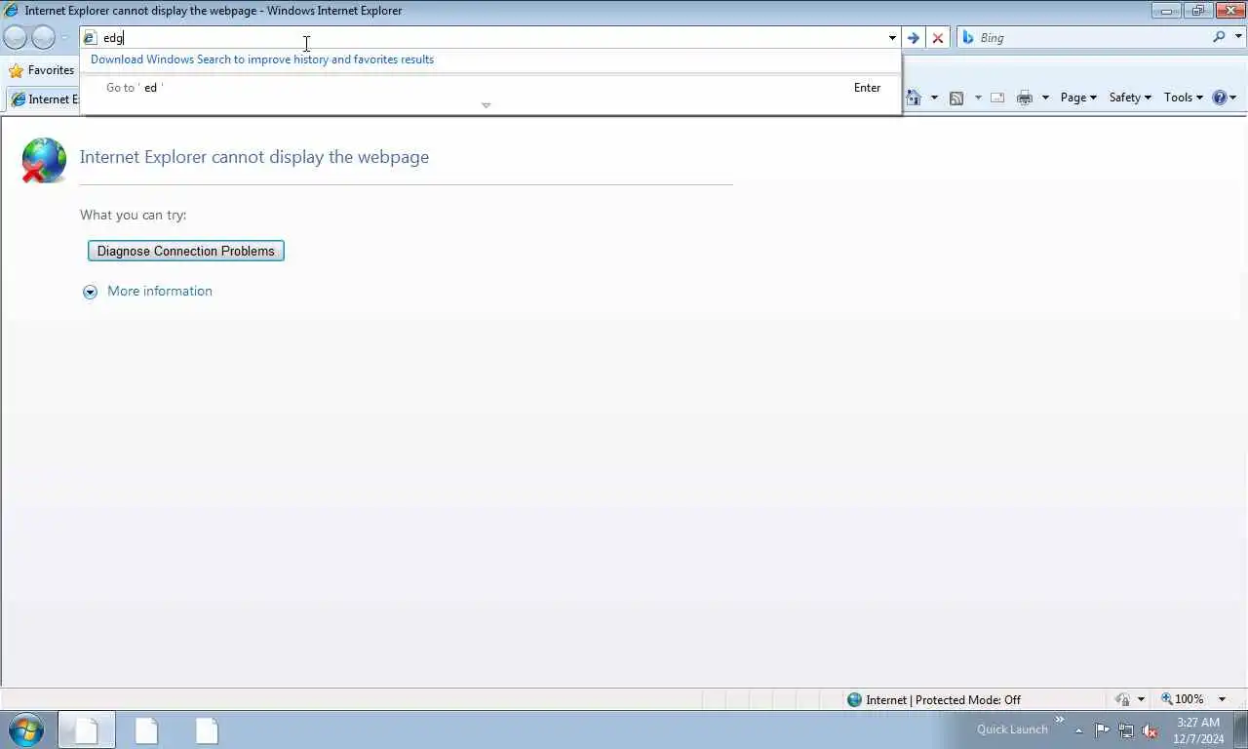This screenshot has height=749, width=1248.
Task: Click the network tray icon
Action: (1126, 730)
